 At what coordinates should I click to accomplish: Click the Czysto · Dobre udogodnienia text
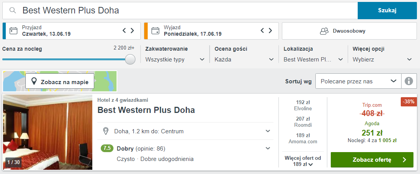[155, 159]
